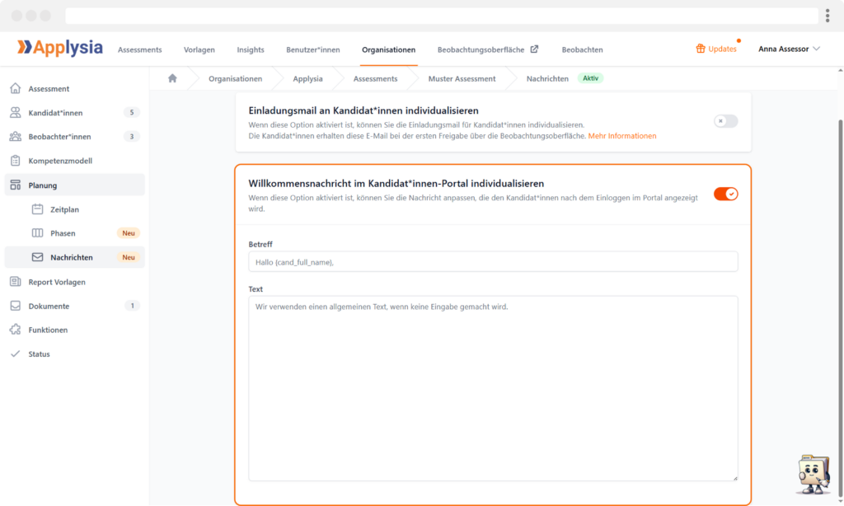Click the clipboard icon beside Kompetenzmodell
The height and width of the screenshot is (506, 844).
pos(15,161)
